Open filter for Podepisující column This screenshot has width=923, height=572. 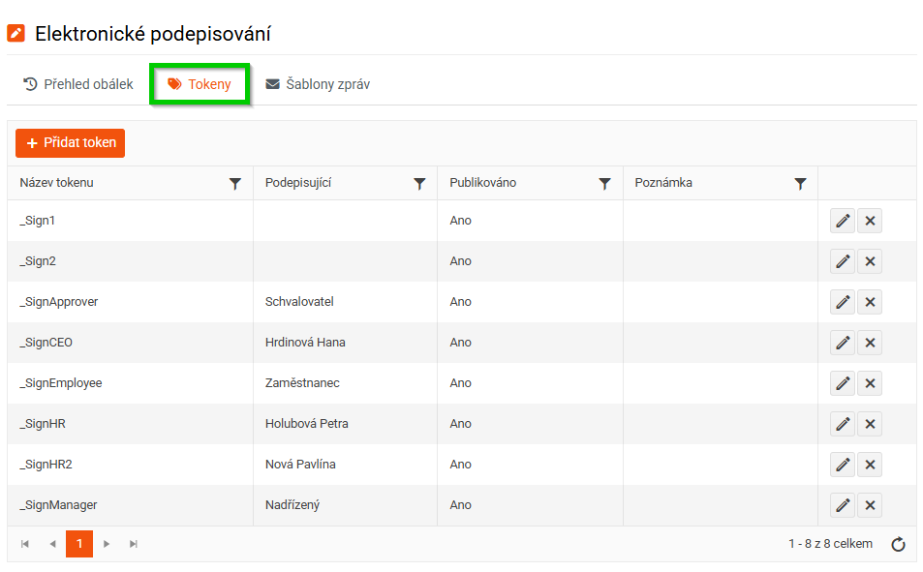[419, 184]
